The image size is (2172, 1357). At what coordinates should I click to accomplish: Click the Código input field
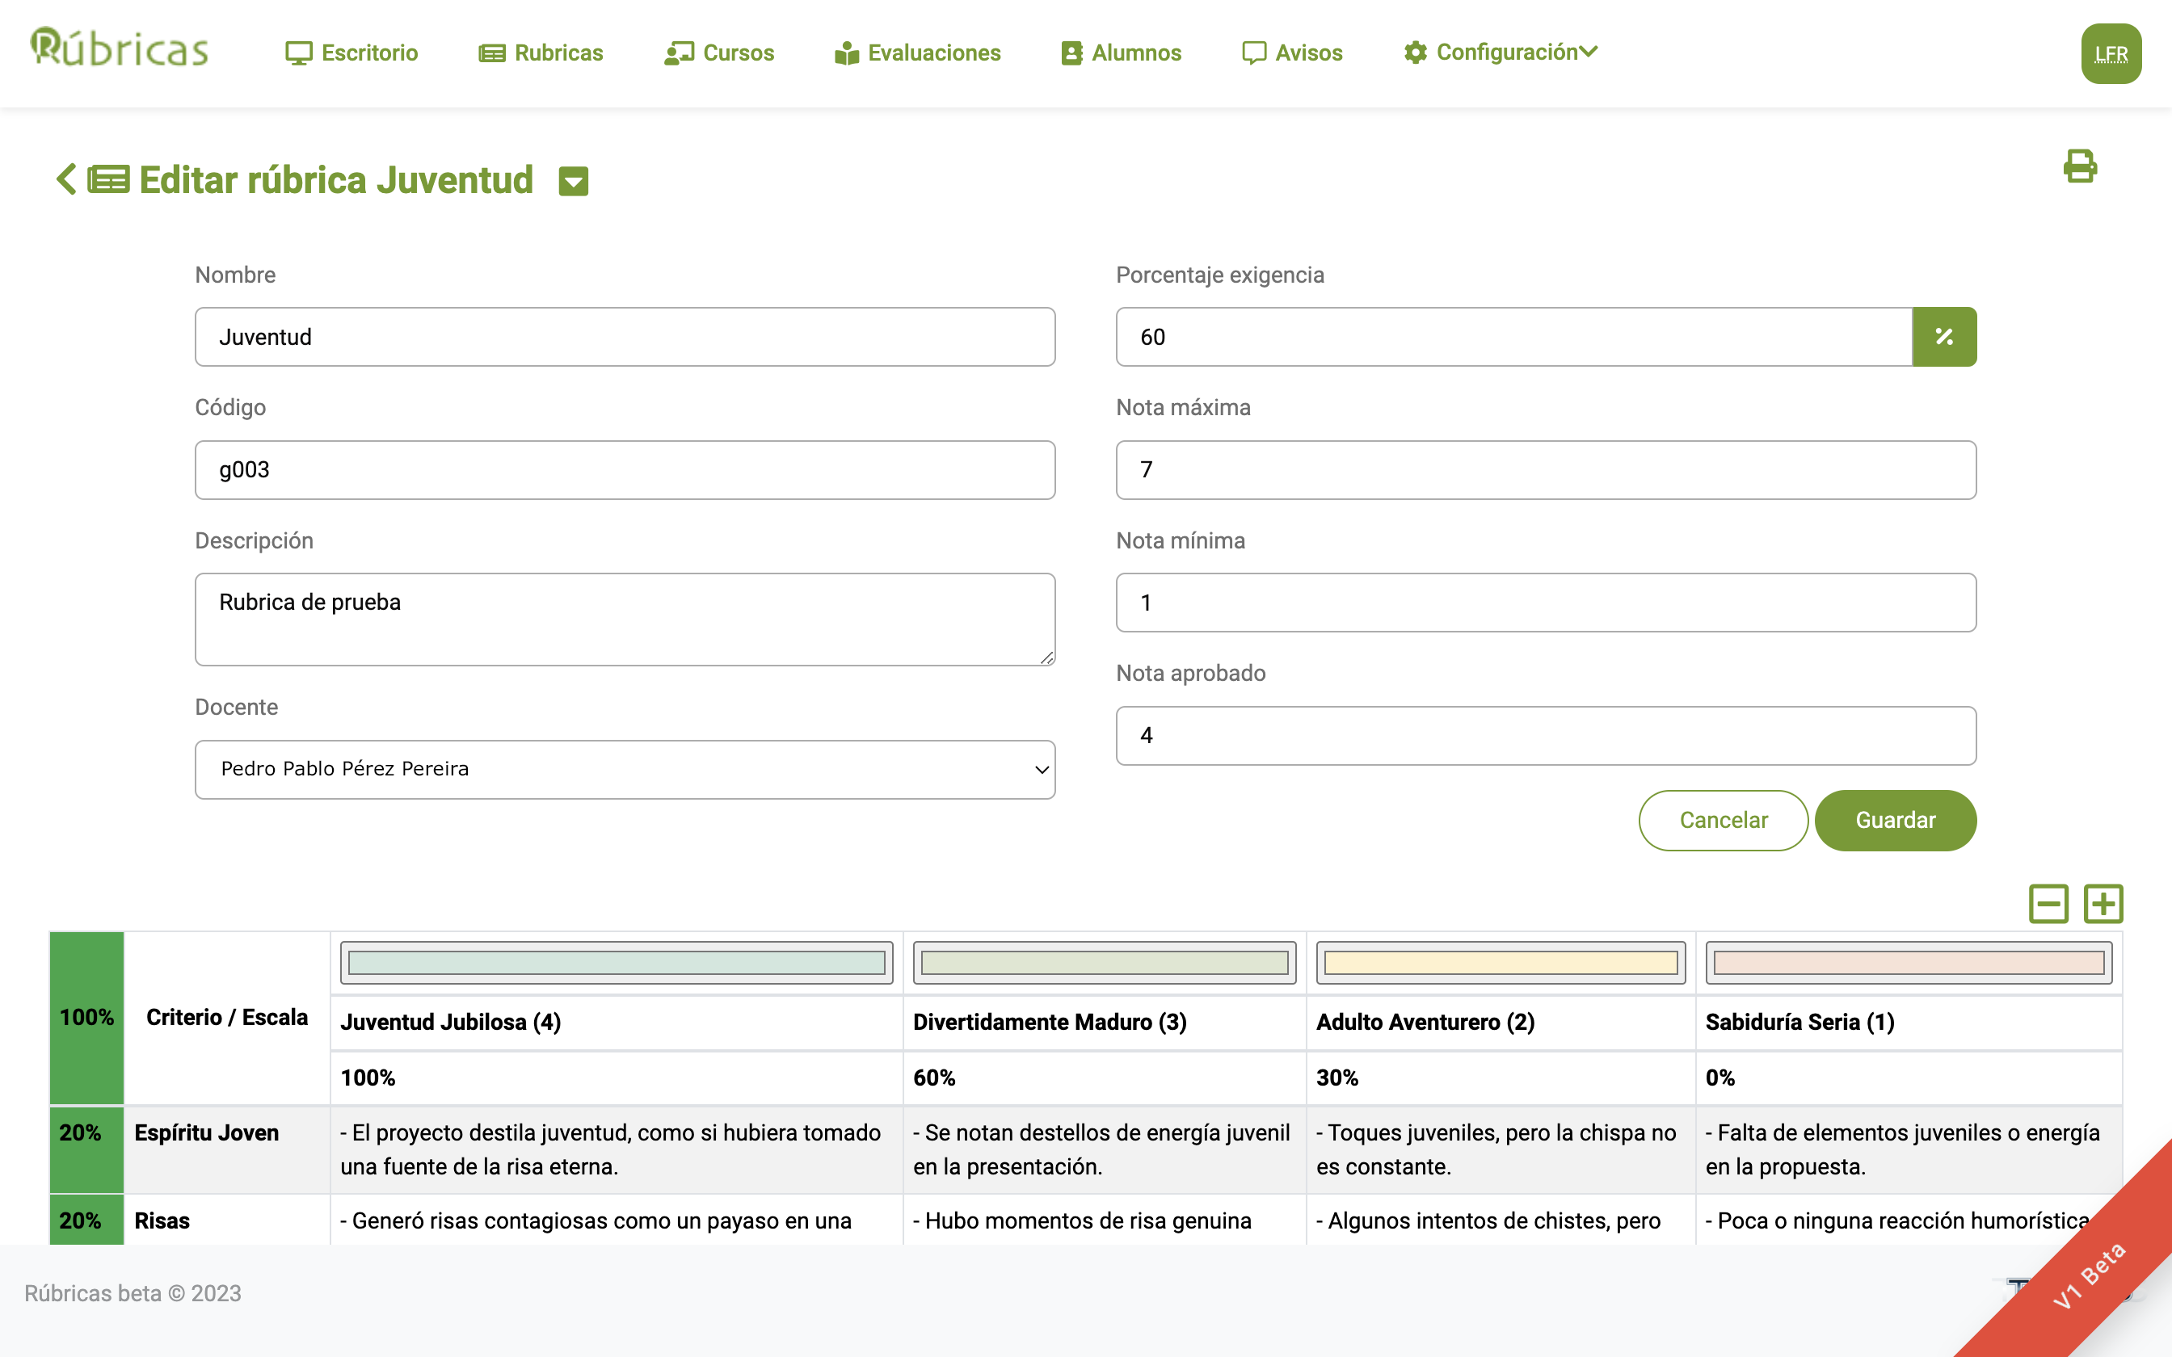tap(625, 469)
